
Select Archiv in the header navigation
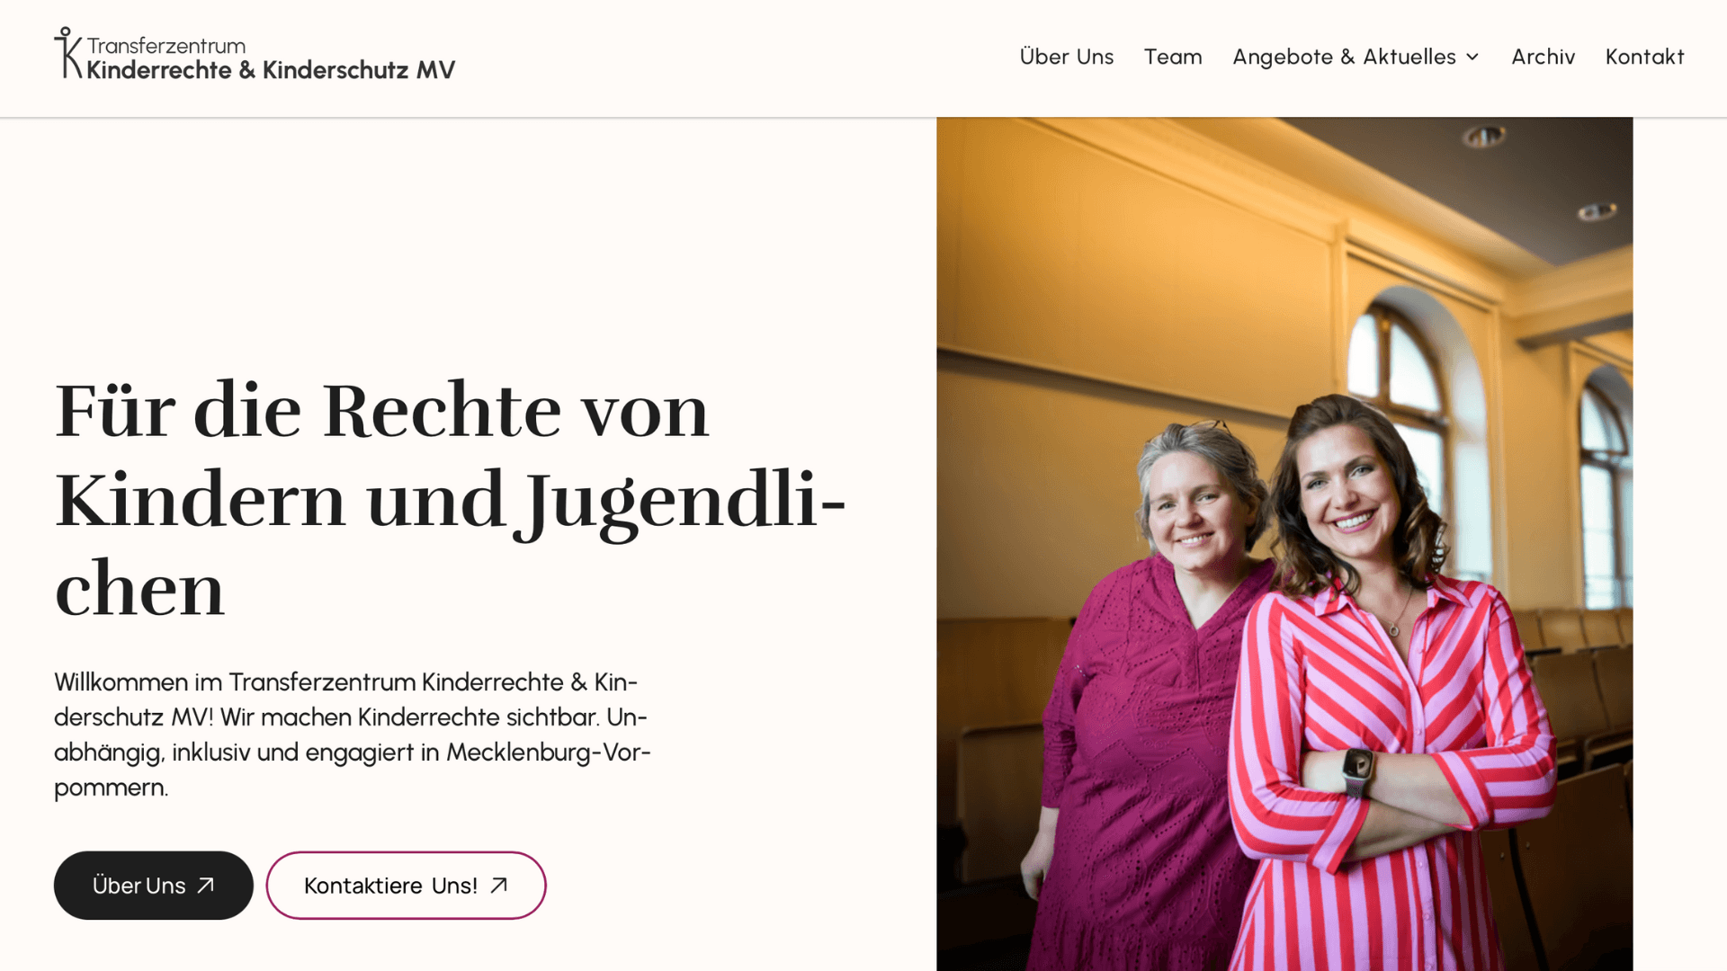point(1544,57)
